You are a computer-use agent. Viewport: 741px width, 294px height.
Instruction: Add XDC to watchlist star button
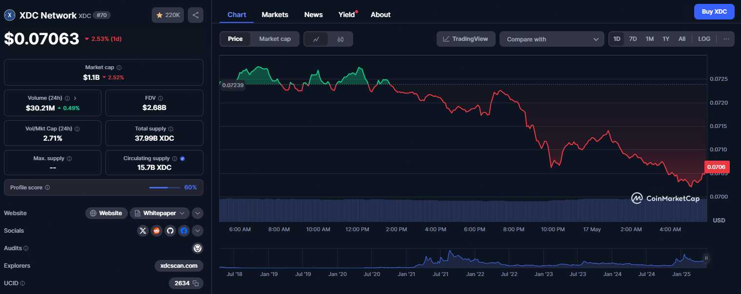tap(168, 15)
